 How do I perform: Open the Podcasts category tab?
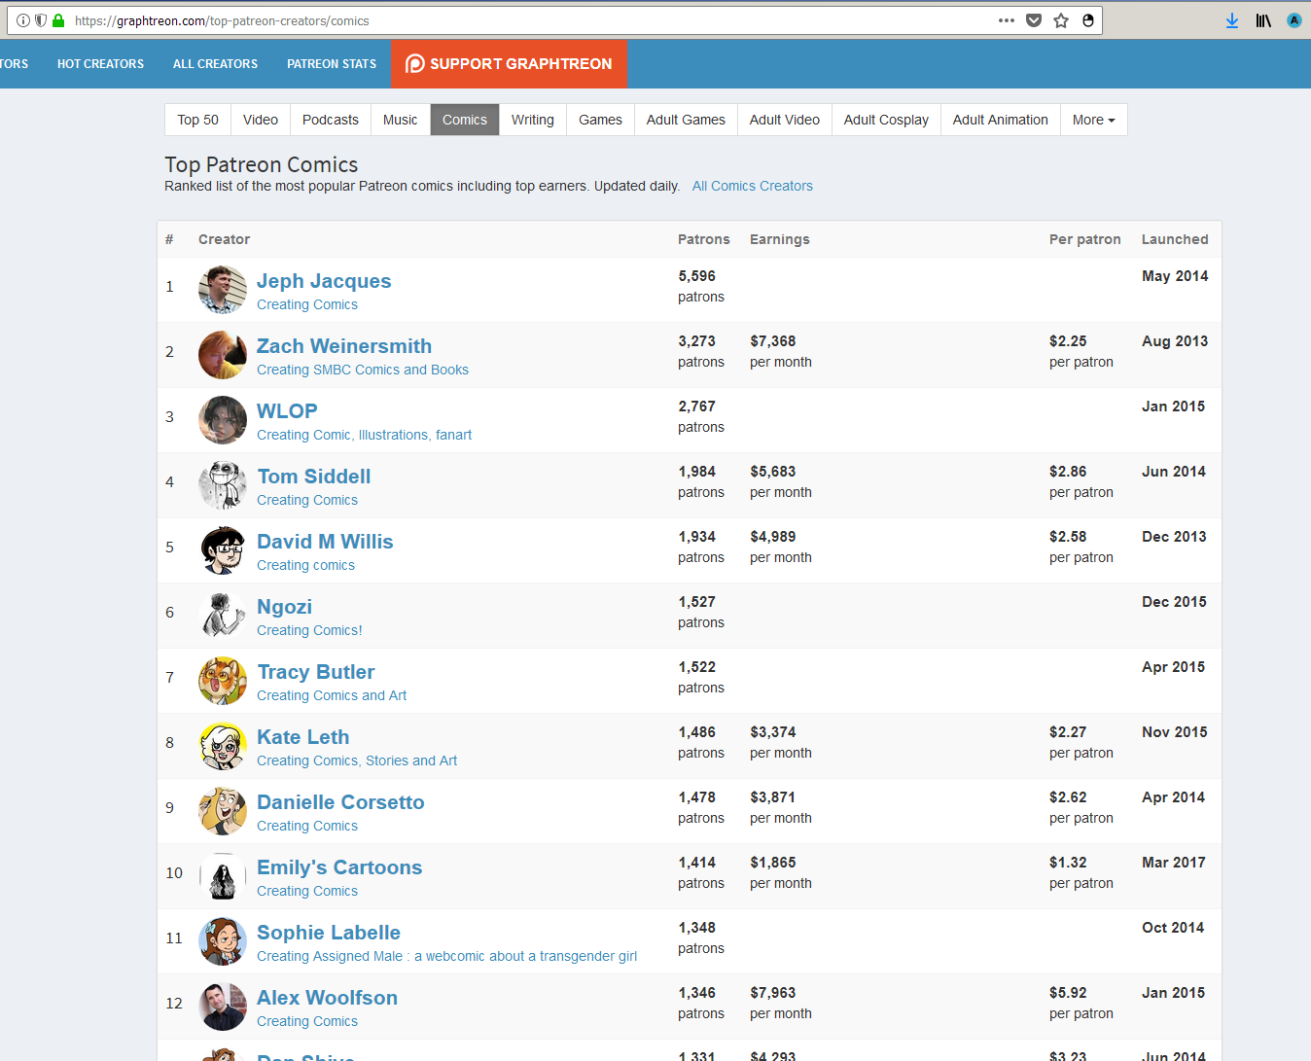[331, 120]
